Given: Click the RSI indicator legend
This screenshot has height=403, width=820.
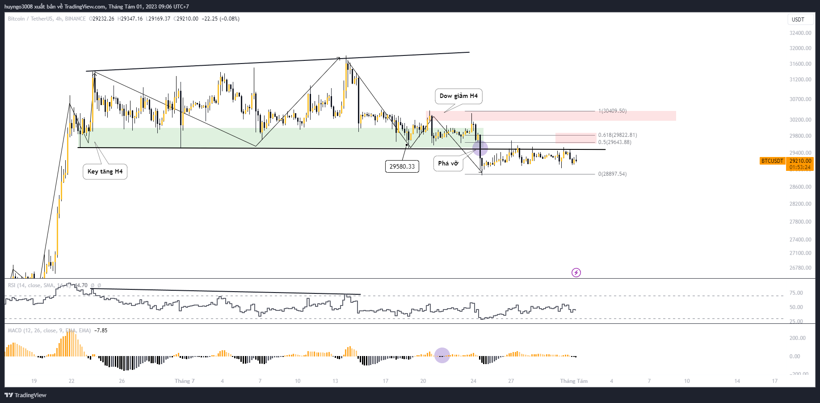Looking at the screenshot, I should click(x=40, y=285).
